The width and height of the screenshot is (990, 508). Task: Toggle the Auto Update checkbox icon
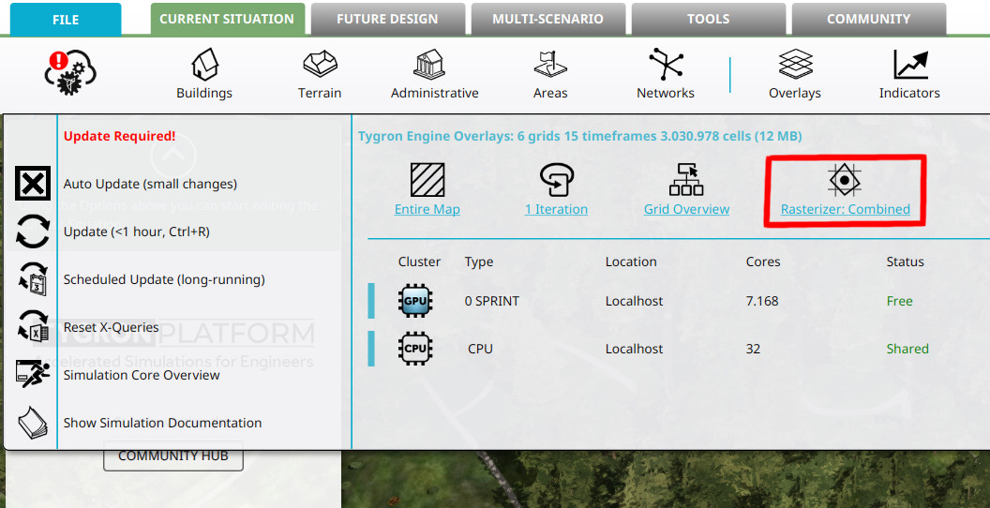pyautogui.click(x=33, y=184)
